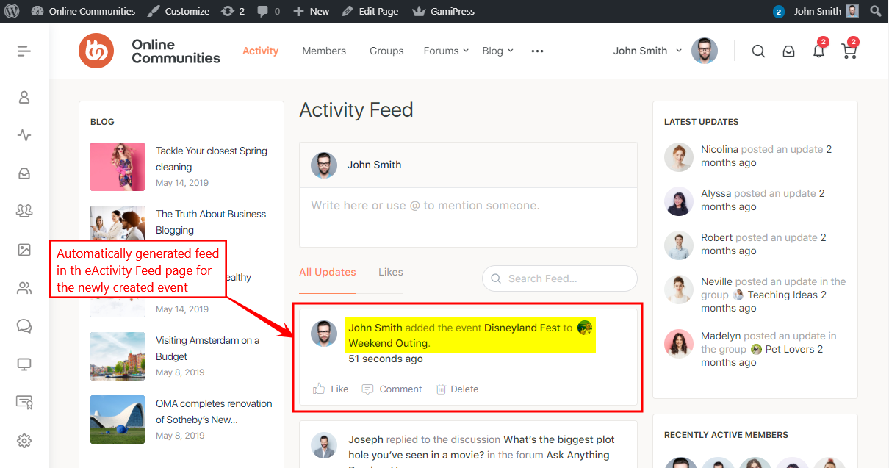Like the Disneyland Fest activity post
Viewport: 889px width, 468px height.
(x=331, y=389)
